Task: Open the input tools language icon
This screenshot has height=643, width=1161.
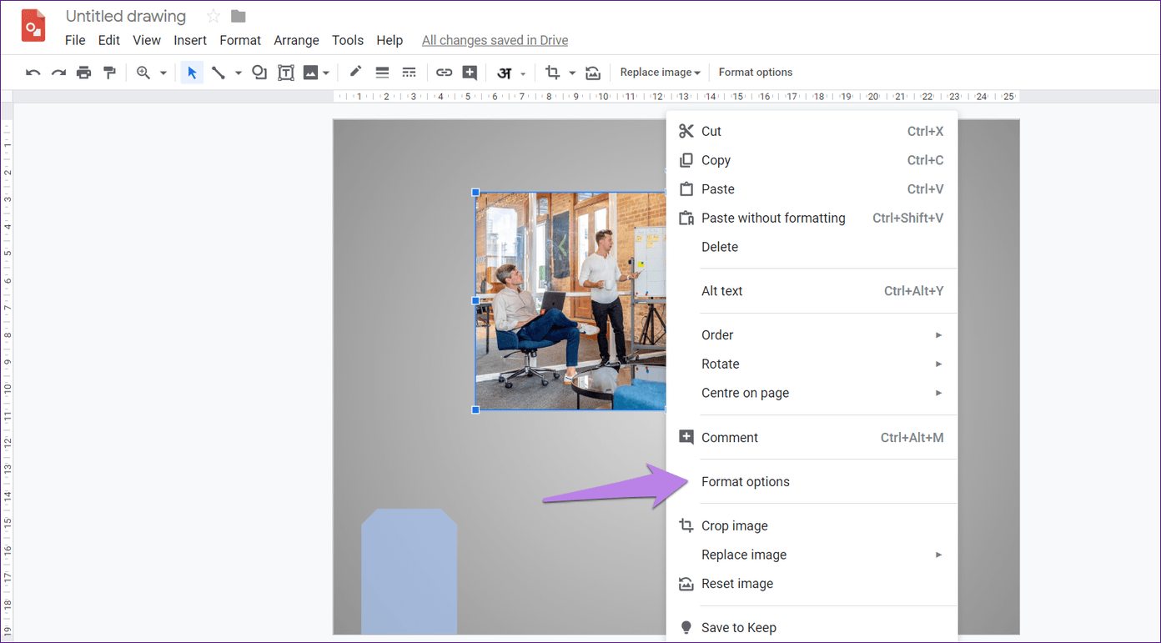Action: coord(504,73)
